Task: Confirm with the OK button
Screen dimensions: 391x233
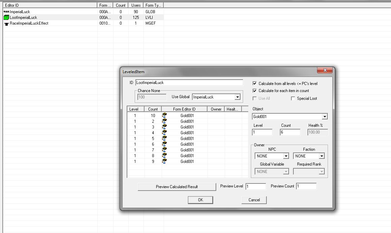Action: pos(200,200)
